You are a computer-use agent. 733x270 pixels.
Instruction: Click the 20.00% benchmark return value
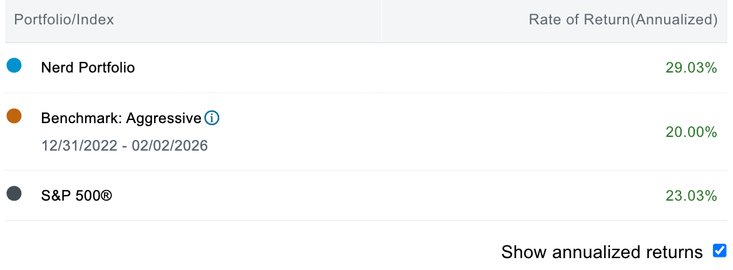point(691,132)
